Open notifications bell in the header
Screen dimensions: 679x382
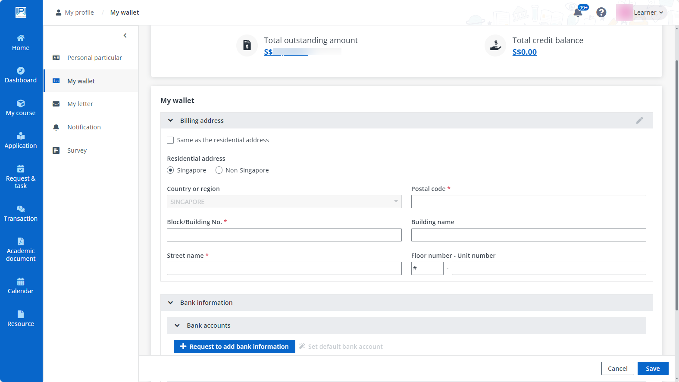[x=578, y=13]
